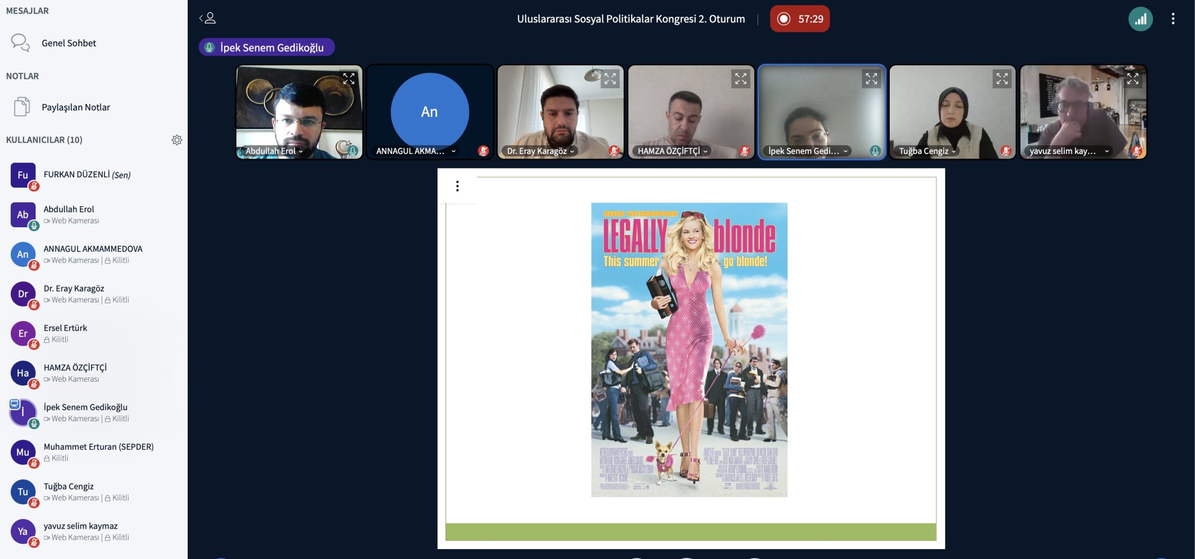Open the presentation options three-dot menu
Screen dimensions: 1195x559
coord(457,186)
